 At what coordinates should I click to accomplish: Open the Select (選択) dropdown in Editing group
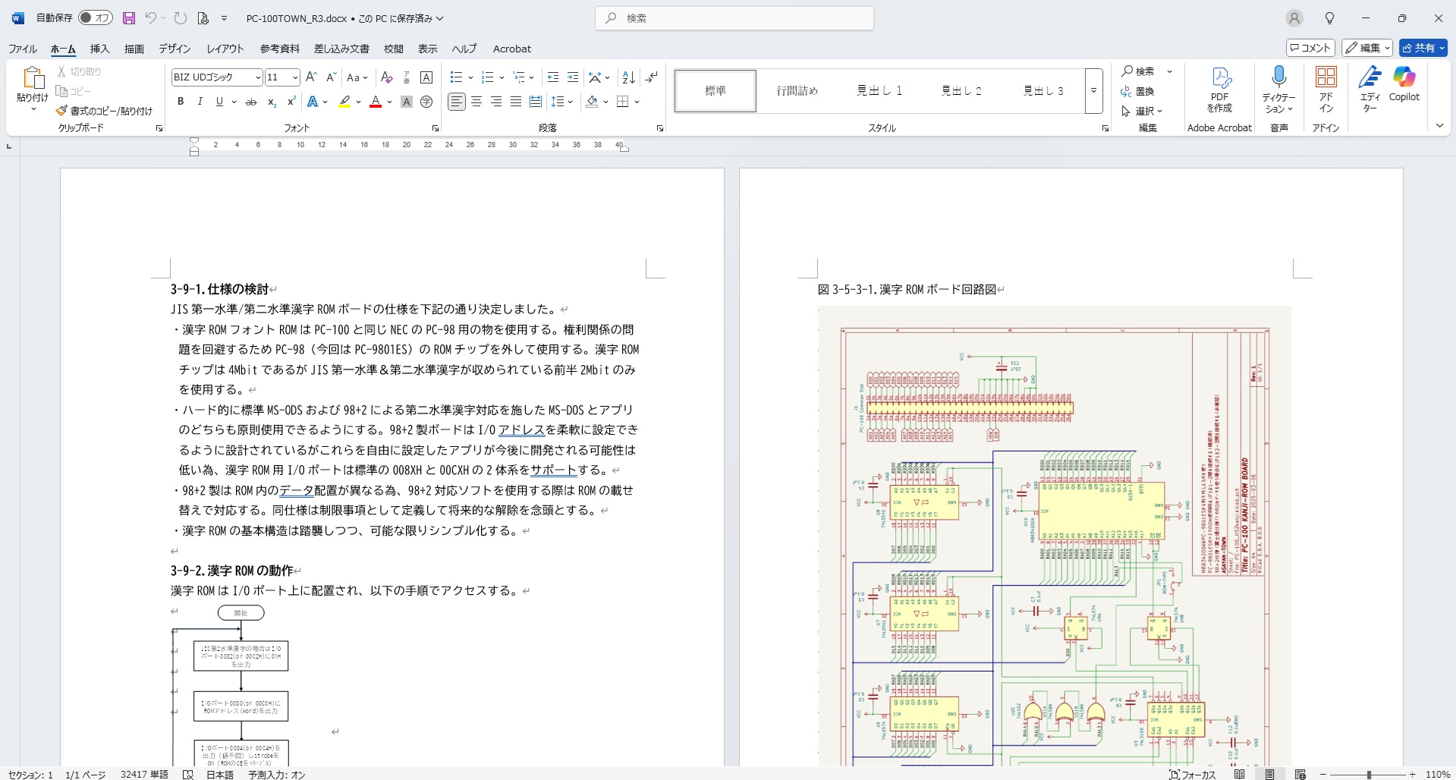point(1142,111)
